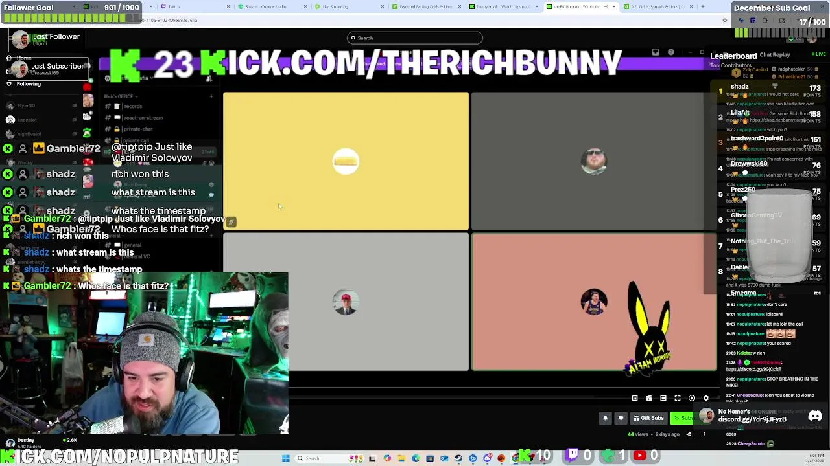Share the clip with the share icon
Image resolution: width=830 pixels, height=466 pixels.
689,434
